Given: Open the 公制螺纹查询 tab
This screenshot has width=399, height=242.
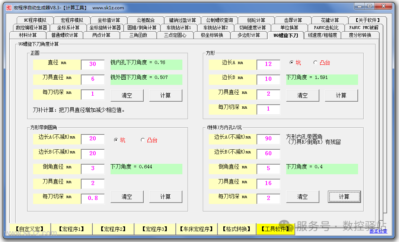Looking at the screenshot, I should coord(219,20).
